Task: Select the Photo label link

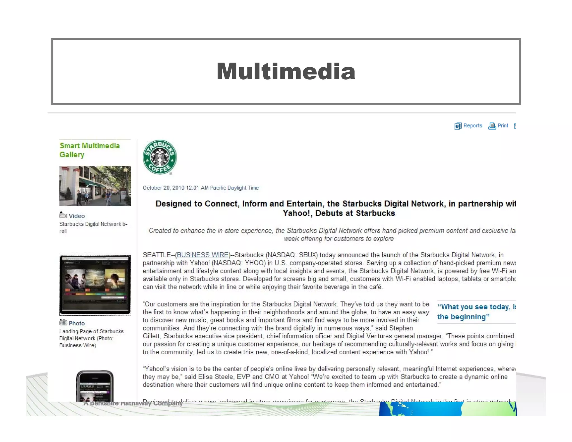Action: 77,323
